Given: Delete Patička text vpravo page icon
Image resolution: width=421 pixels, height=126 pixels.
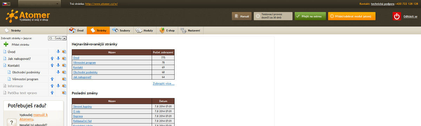Looking at the screenshot, I should 64,93.
